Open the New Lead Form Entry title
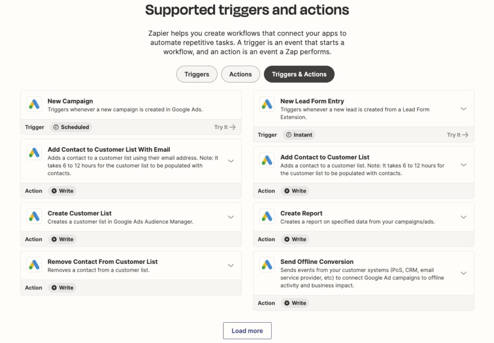494x343 pixels. [312, 101]
